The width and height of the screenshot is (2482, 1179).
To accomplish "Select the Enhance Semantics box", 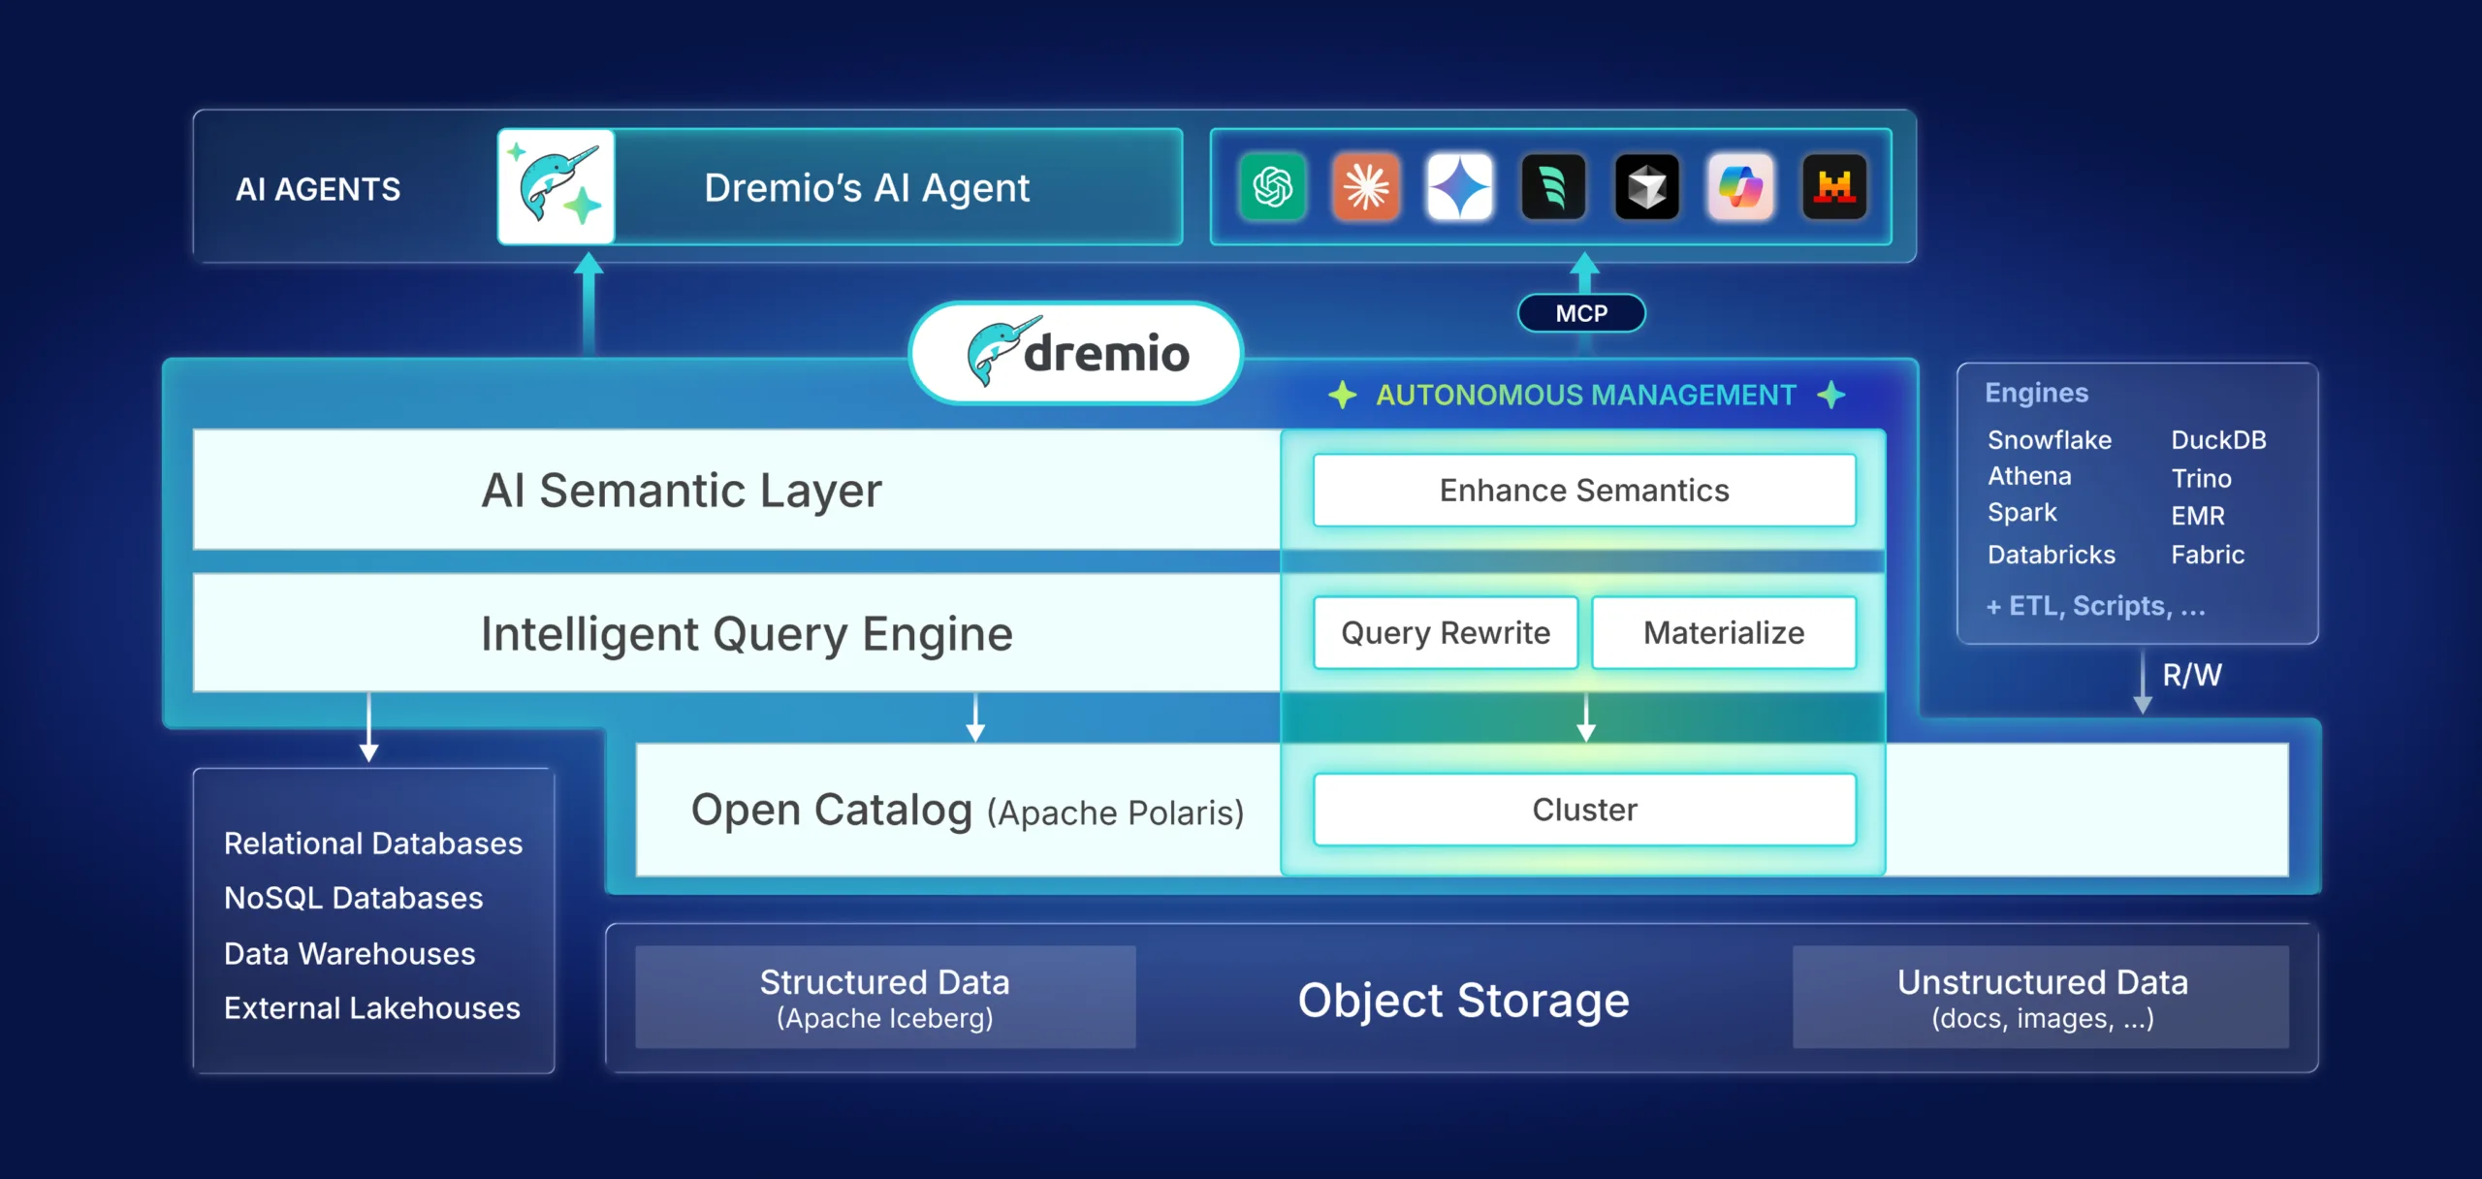I will pyautogui.click(x=1584, y=491).
